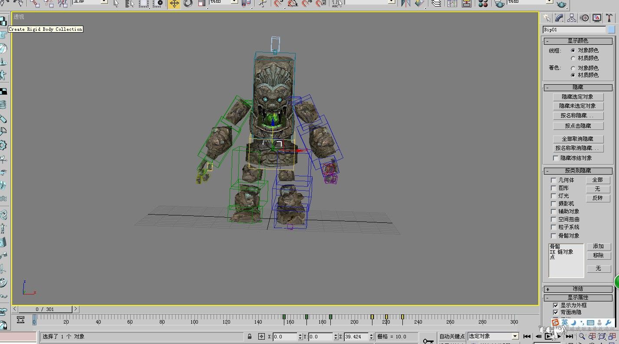
Task: Toggle the Angle Snap magnet icon
Action: click(x=293, y=3)
